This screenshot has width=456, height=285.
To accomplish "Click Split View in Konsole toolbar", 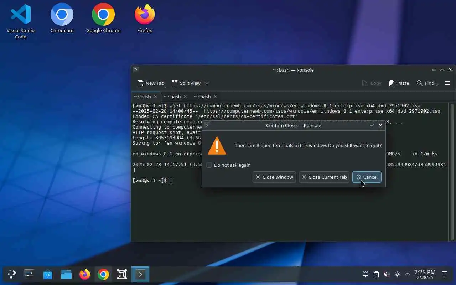I will 186,83.
